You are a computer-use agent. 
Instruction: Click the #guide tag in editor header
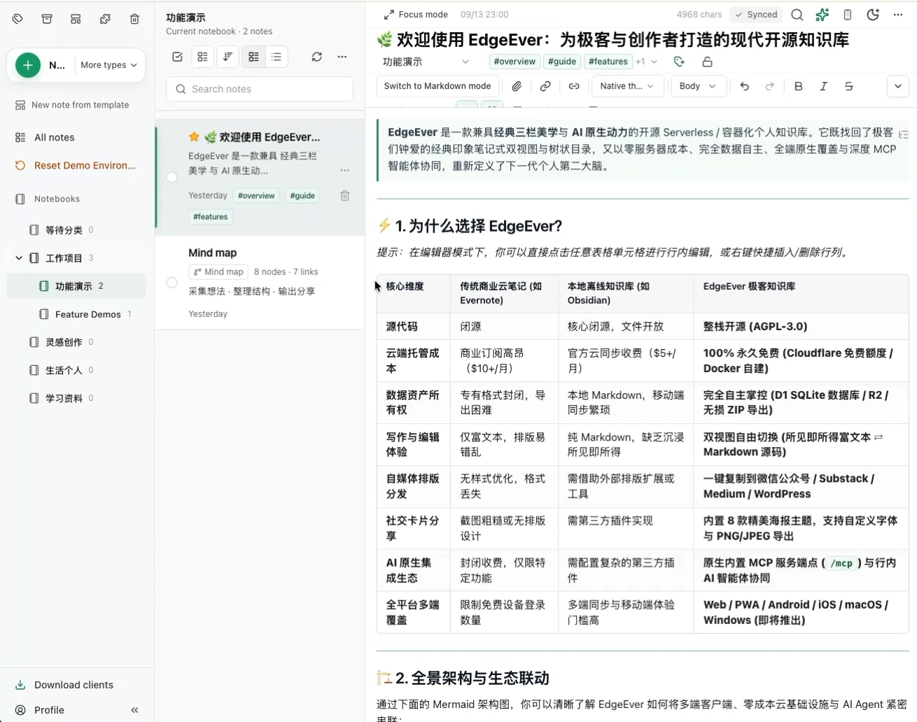coord(562,62)
